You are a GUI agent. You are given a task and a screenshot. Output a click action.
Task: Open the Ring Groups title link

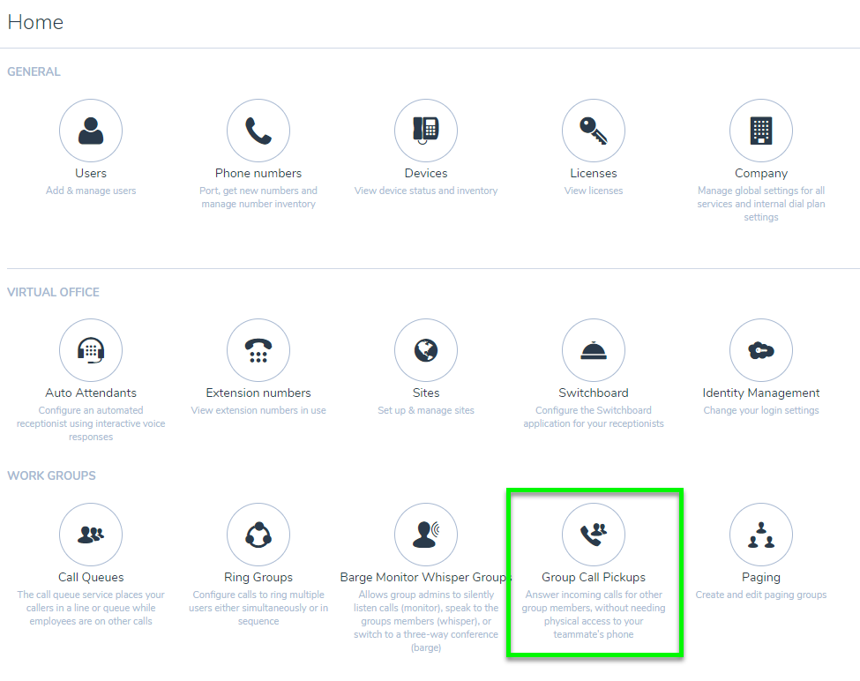(258, 578)
